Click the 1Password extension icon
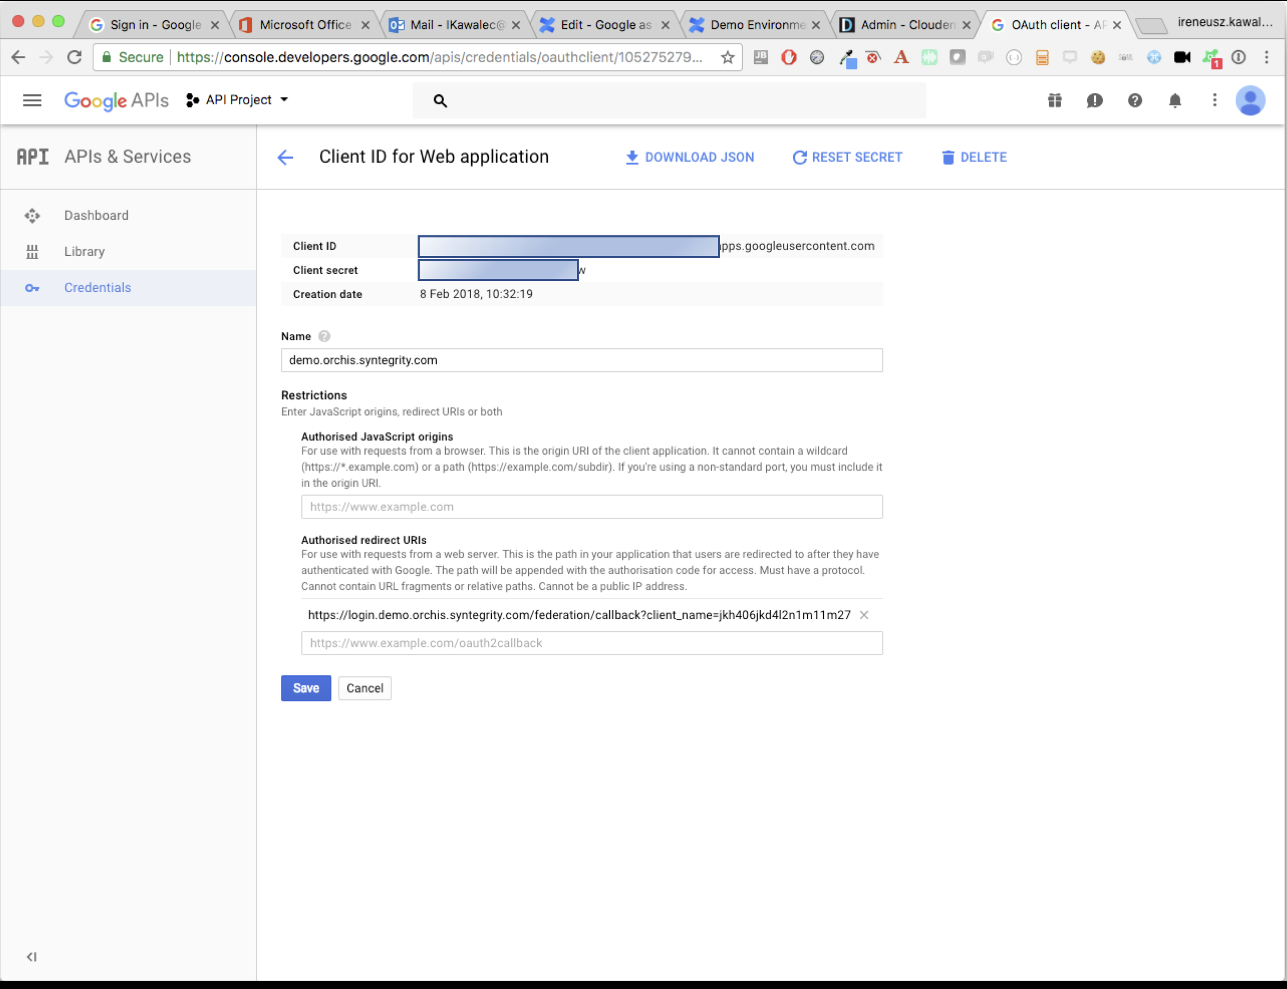 click(1239, 57)
